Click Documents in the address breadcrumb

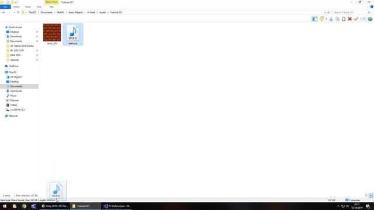point(47,12)
